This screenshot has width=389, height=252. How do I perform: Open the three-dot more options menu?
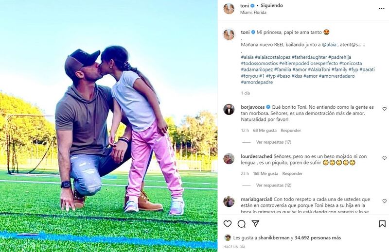382,9
